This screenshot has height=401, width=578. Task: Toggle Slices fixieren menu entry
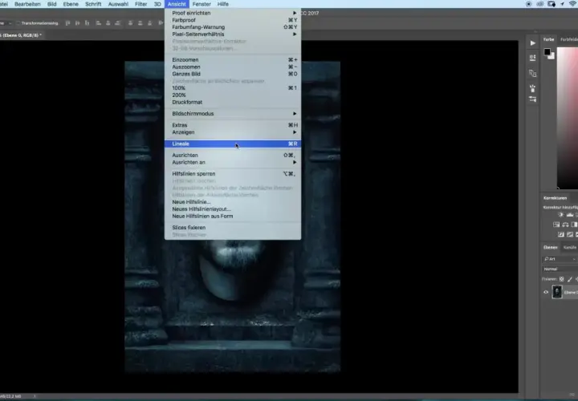pyautogui.click(x=233, y=228)
